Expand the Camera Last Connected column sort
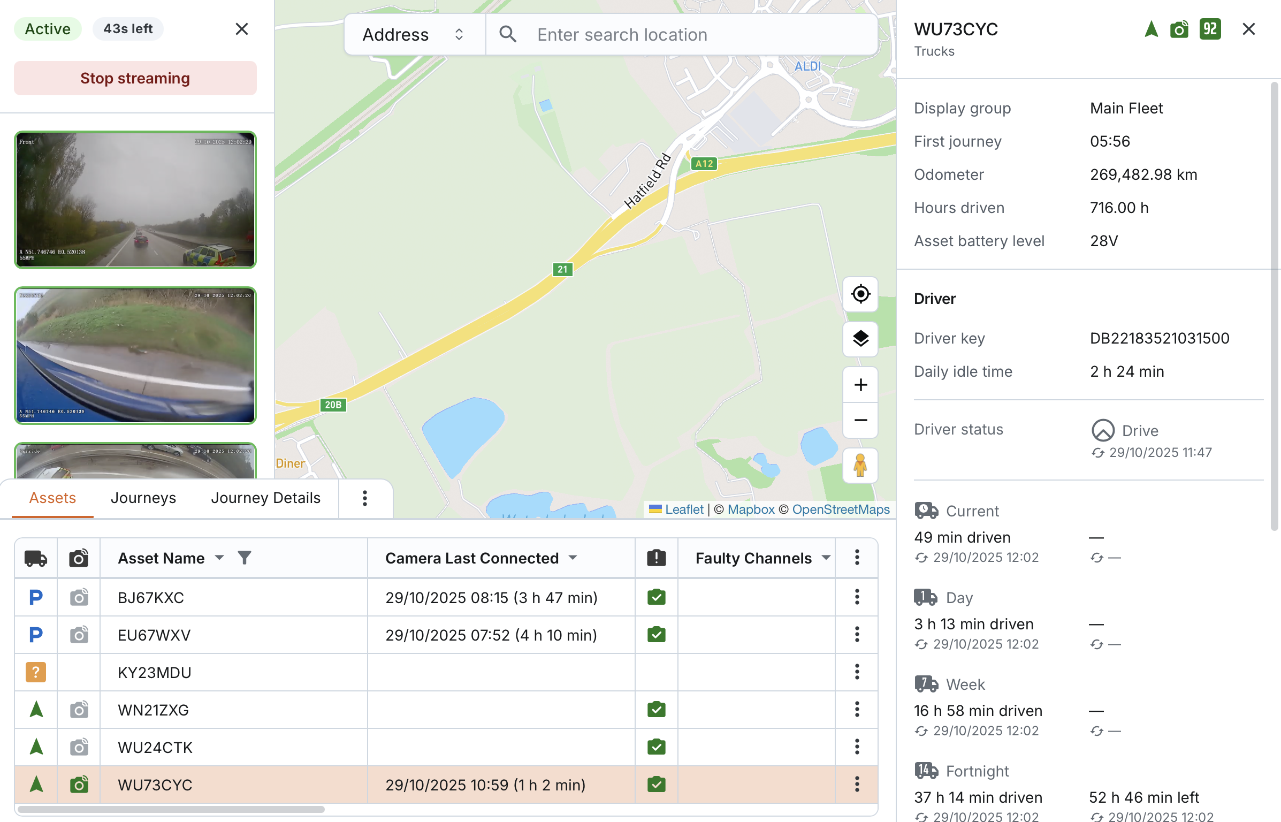Viewport: 1281px width, 822px height. click(573, 558)
